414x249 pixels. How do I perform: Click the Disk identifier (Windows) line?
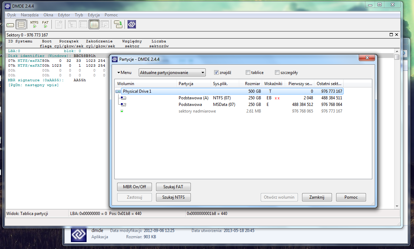coord(52,56)
